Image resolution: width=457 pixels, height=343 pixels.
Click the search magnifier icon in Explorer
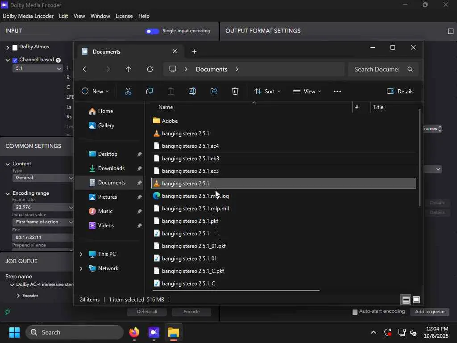pyautogui.click(x=410, y=69)
